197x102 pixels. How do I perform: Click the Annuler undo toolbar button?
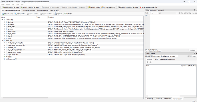(x=82, y=7)
